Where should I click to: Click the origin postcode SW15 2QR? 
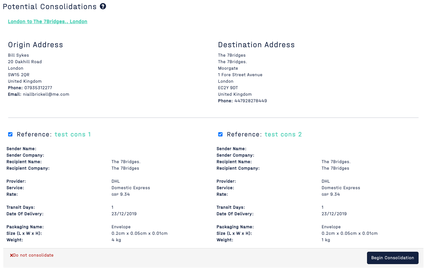pos(19,75)
